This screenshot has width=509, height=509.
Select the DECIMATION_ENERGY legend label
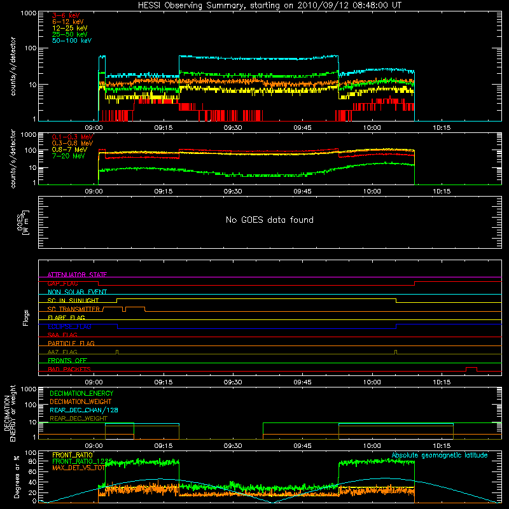click(81, 393)
